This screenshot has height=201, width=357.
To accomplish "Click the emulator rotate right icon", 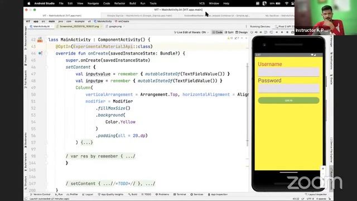I will click(x=271, y=32).
